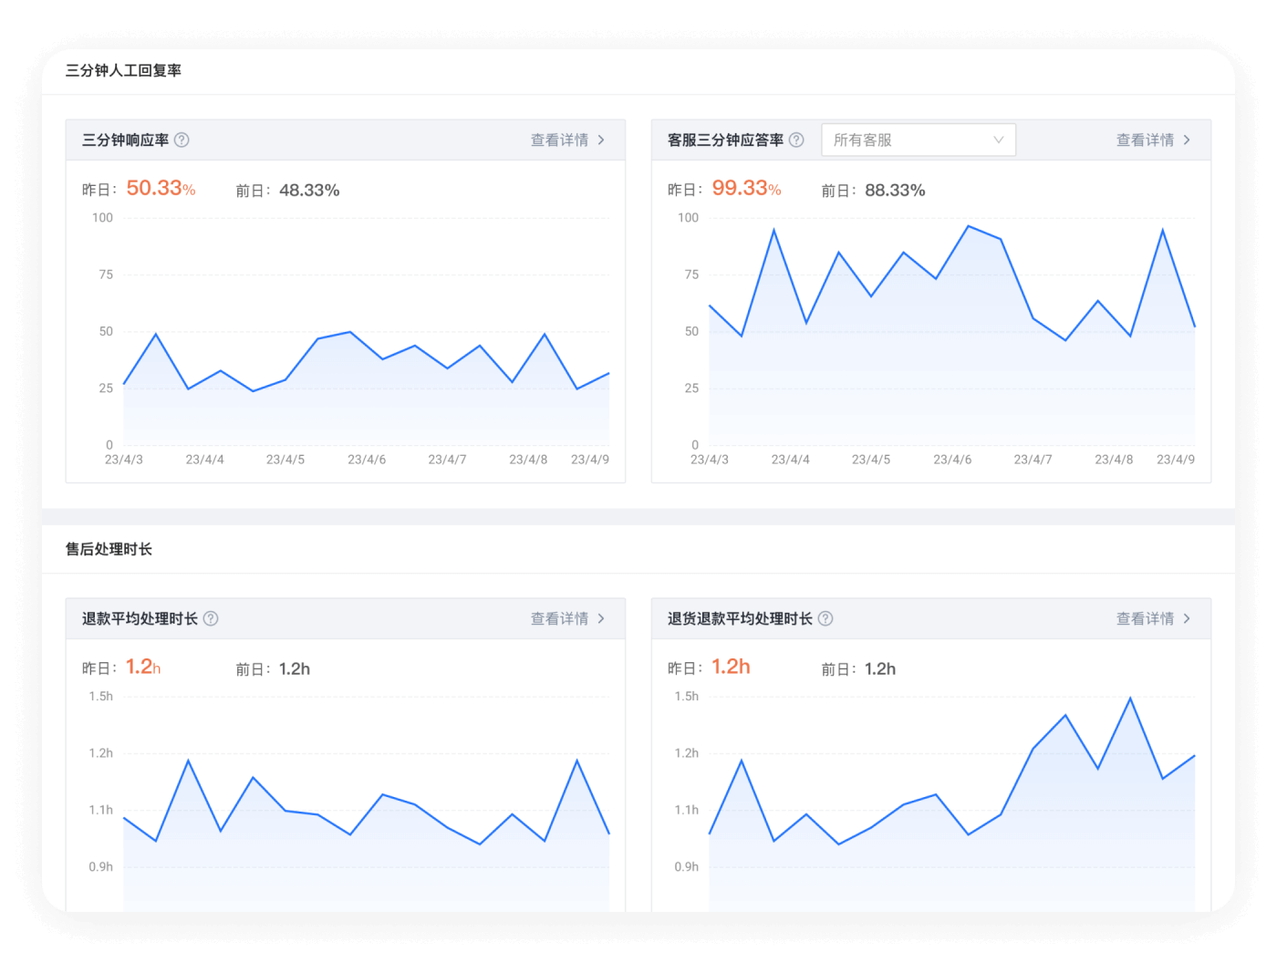Open 查看详情 in 退款平均处理时长 panel
Image resolution: width=1277 pixels, height=963 pixels.
[559, 618]
